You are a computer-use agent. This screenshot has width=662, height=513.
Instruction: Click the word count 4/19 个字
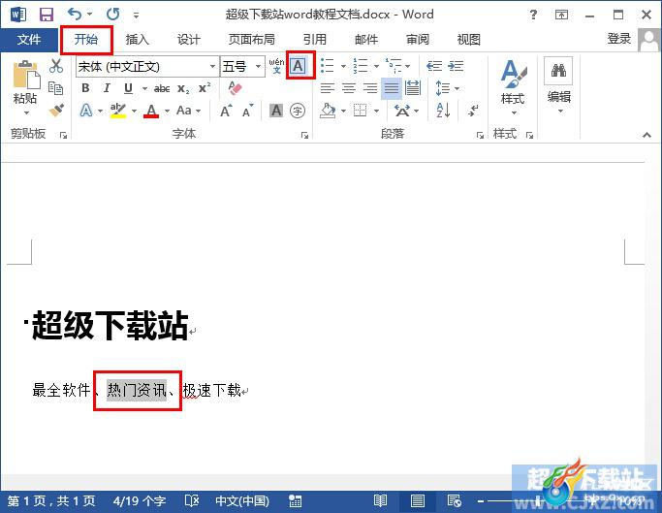point(140,501)
